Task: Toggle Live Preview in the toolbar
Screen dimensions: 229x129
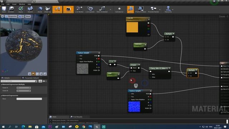Action: [68, 10]
